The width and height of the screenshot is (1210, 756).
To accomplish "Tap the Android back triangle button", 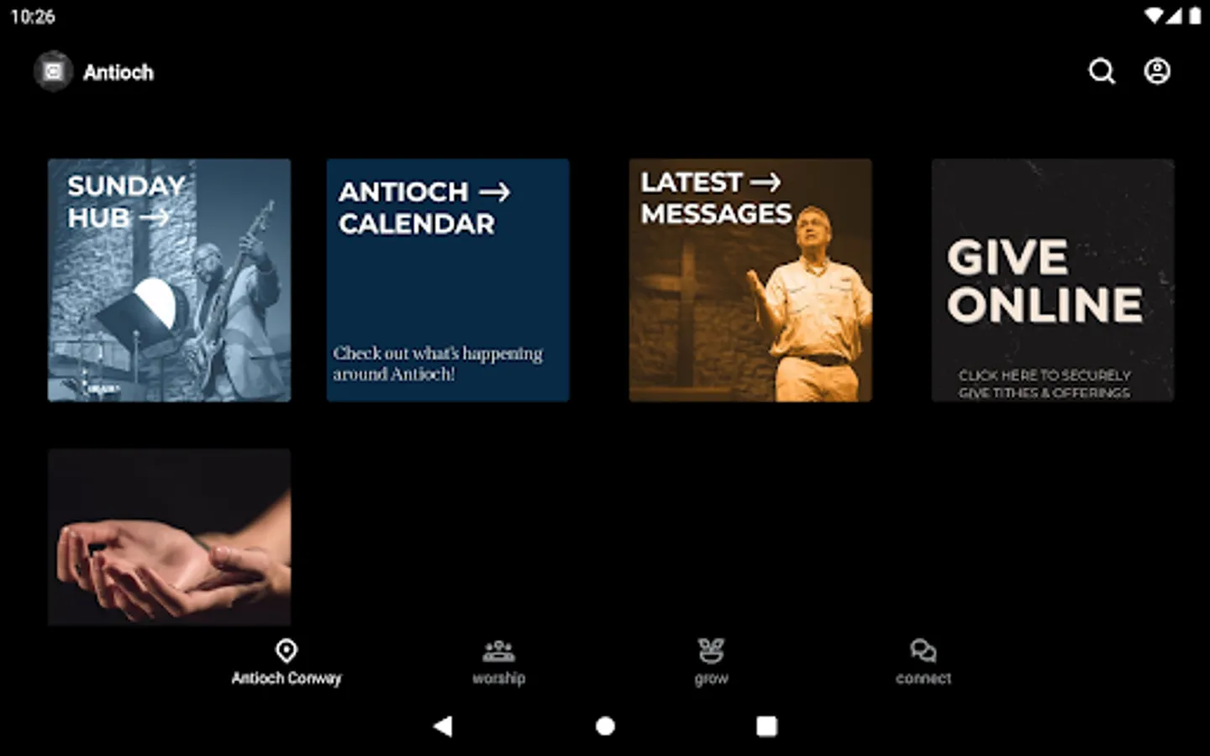I will click(443, 726).
